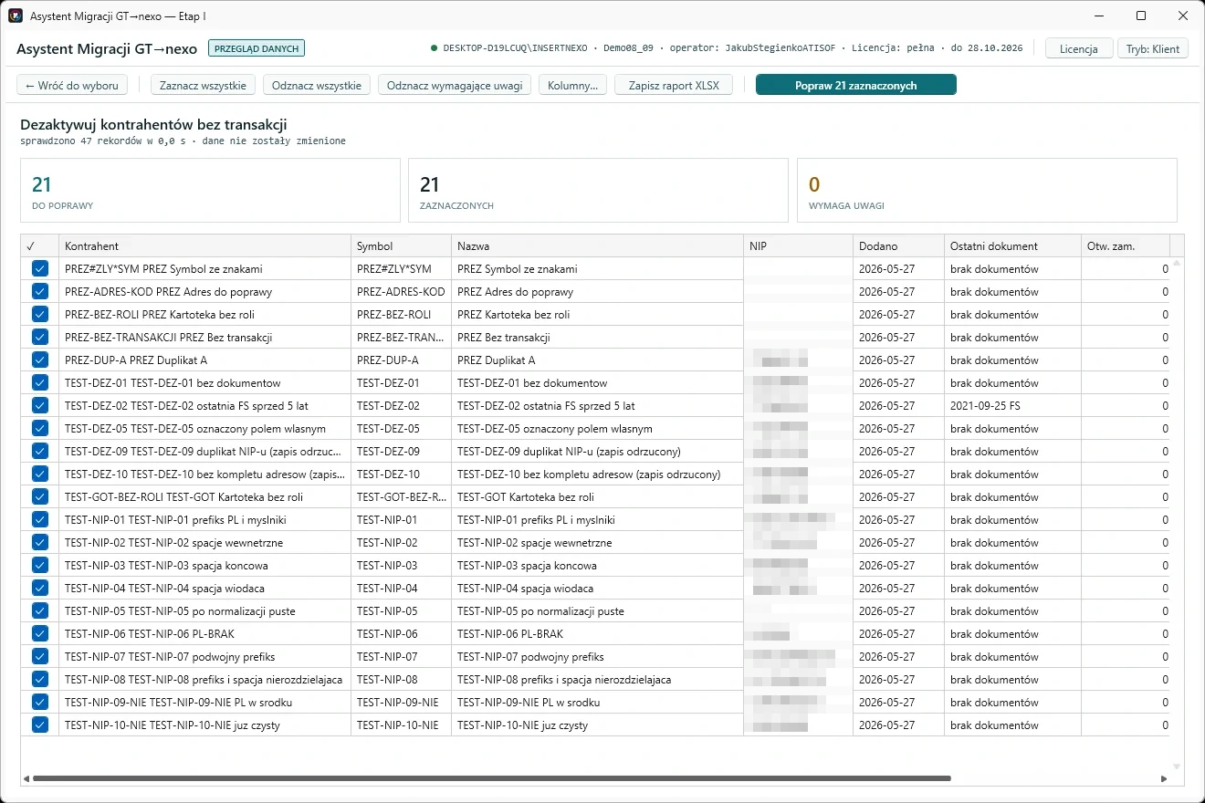1205x803 pixels.
Task: Click the green connection status dot
Action: pos(435,48)
